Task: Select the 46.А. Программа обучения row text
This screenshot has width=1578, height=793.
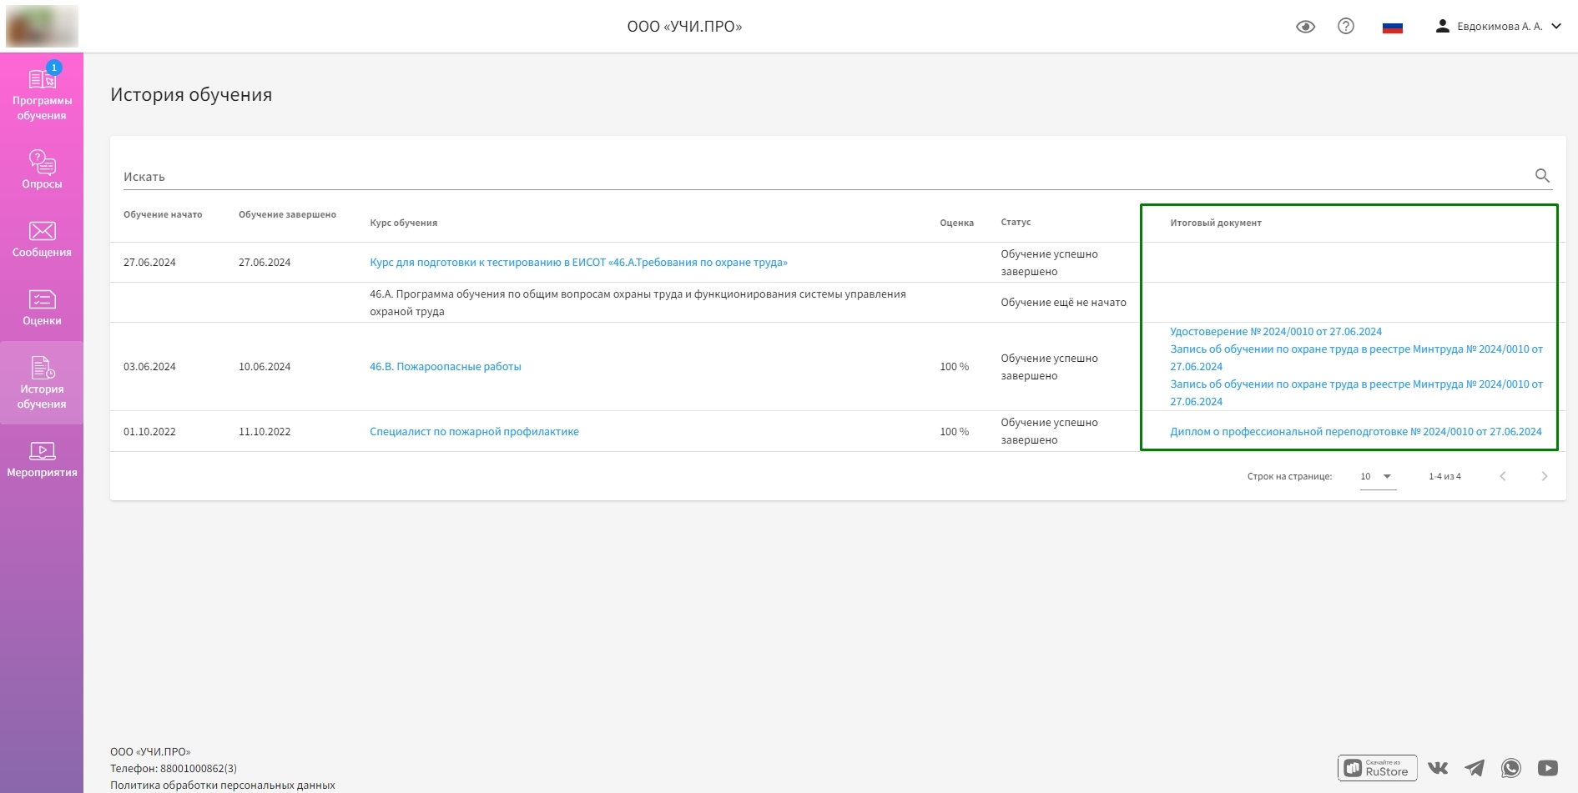Action: pyautogui.click(x=638, y=303)
